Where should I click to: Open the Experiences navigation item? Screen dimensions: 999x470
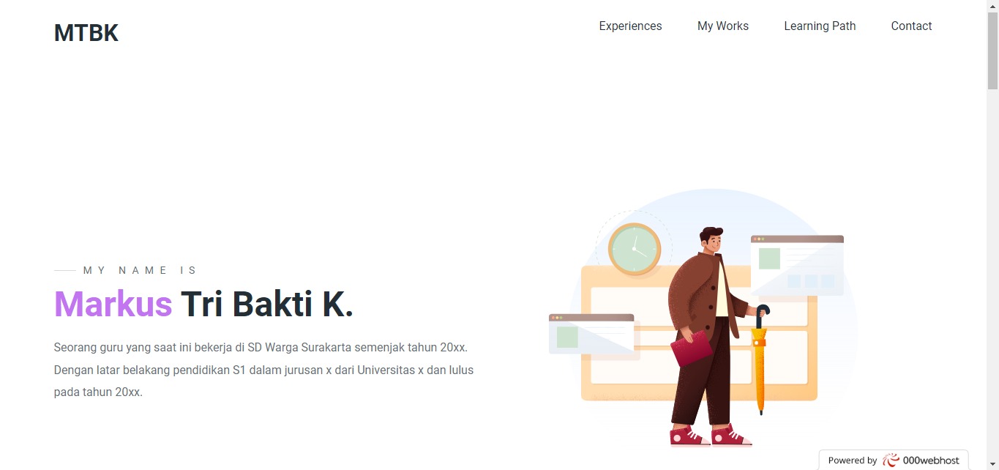[630, 26]
